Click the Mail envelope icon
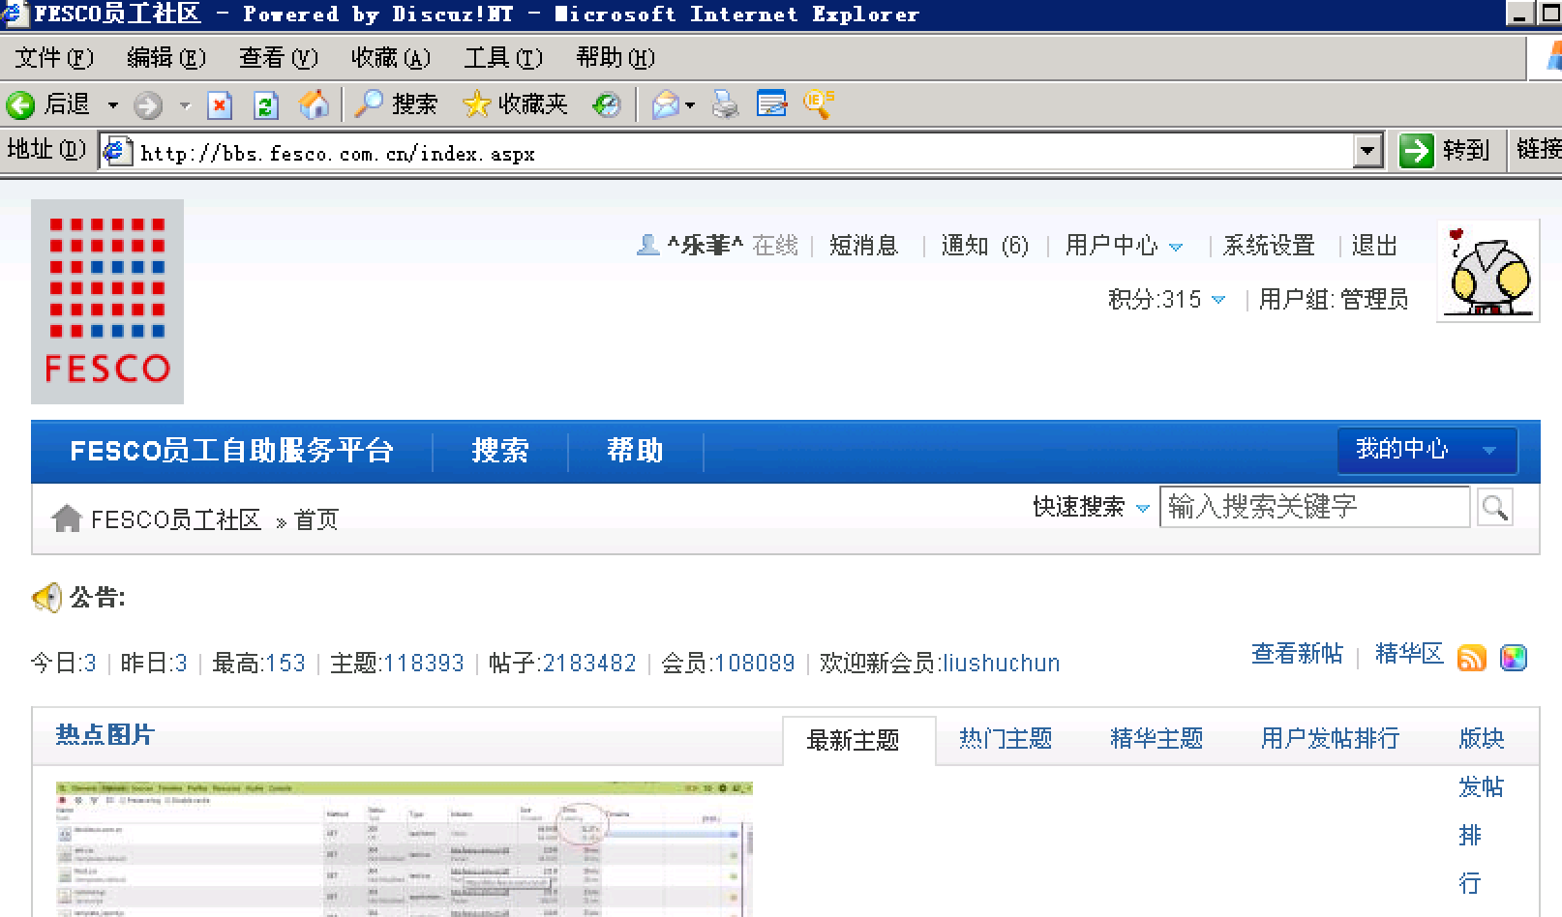 tap(666, 104)
